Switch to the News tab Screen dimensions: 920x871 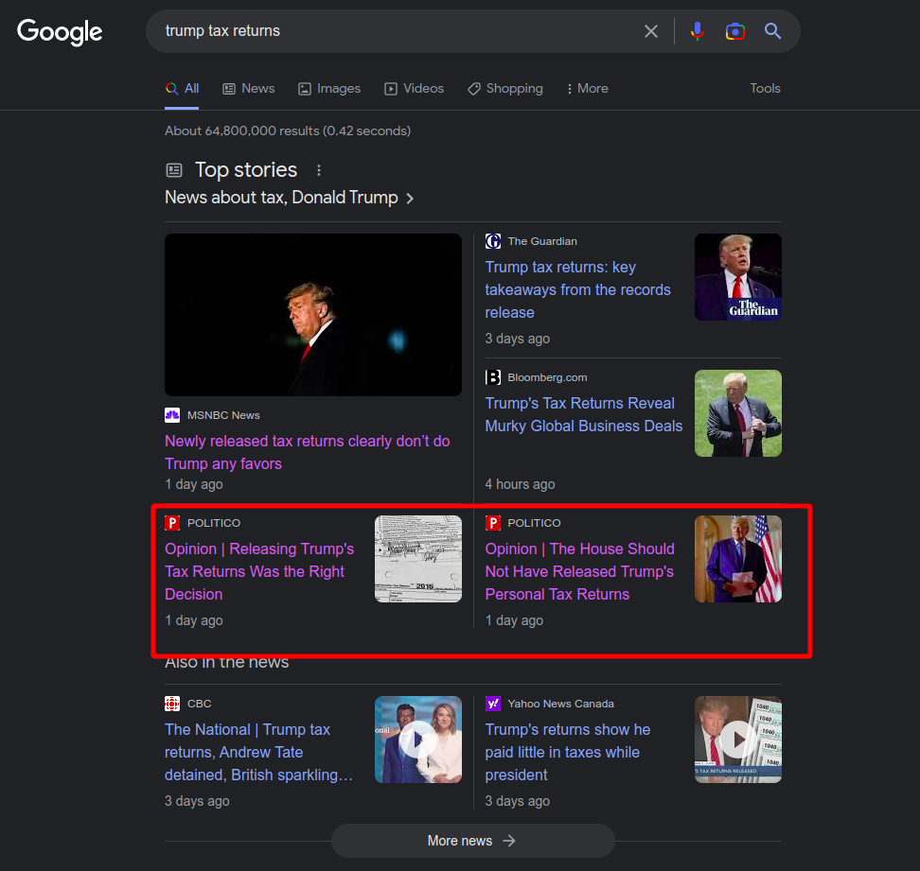248,89
